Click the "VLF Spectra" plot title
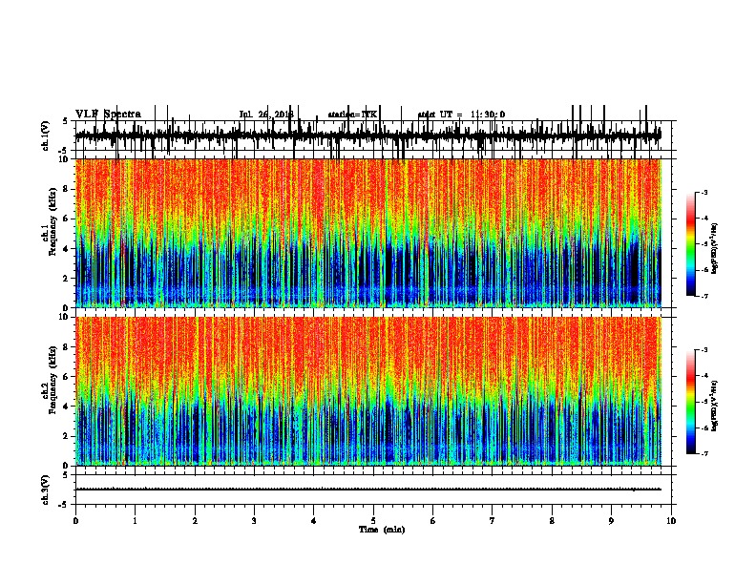756x584 pixels. (108, 114)
